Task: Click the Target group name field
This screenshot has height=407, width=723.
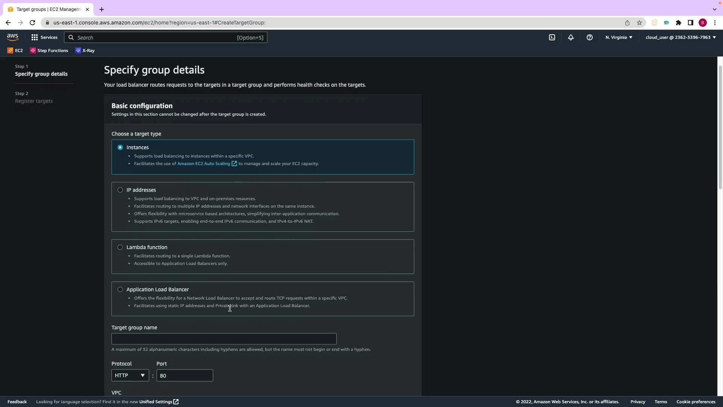Action: click(x=224, y=339)
